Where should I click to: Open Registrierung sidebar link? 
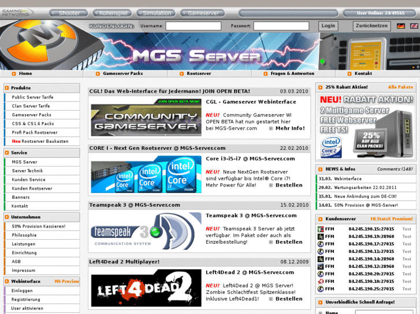[x=26, y=300]
